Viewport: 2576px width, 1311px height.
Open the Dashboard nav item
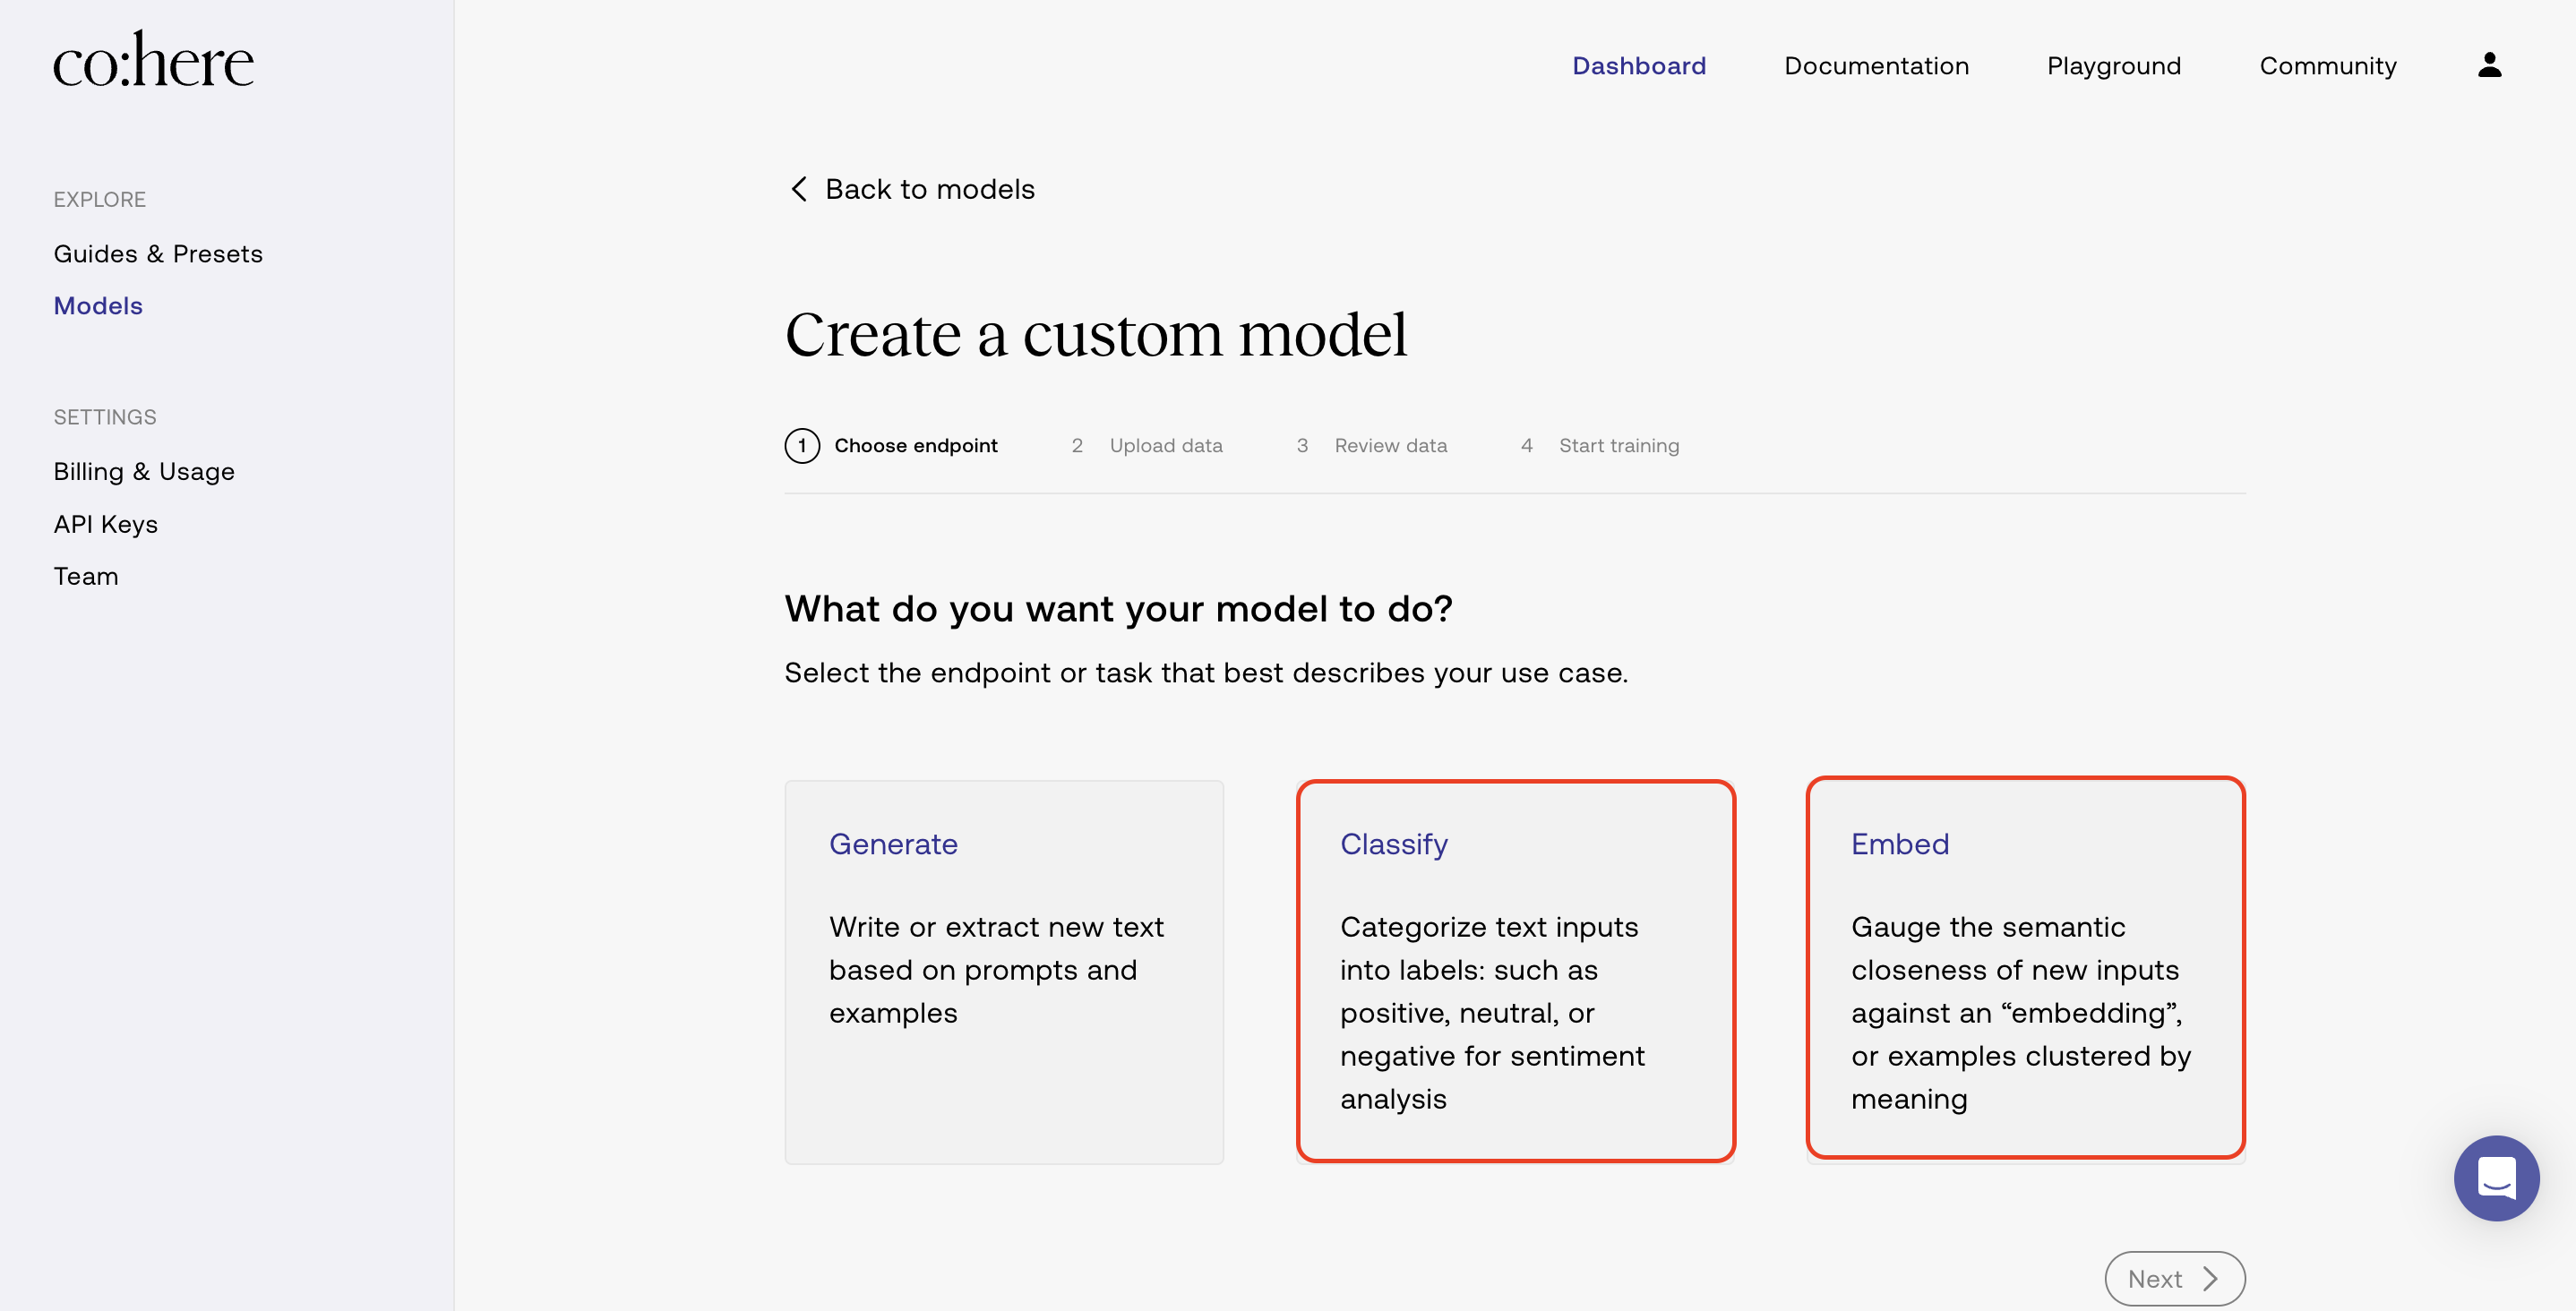1639,66
